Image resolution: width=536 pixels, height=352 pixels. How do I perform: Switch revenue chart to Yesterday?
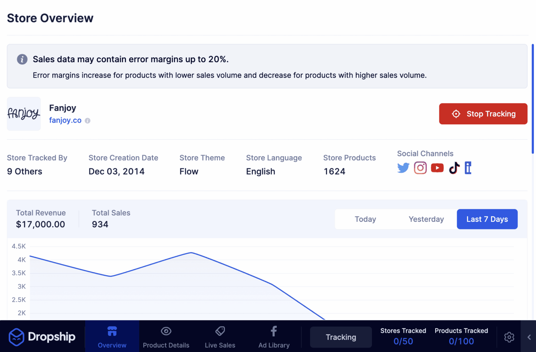pos(426,219)
